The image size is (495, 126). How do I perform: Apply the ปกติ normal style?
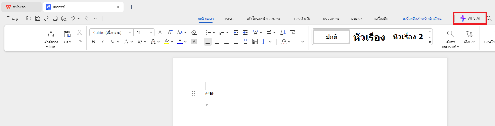pyautogui.click(x=331, y=37)
